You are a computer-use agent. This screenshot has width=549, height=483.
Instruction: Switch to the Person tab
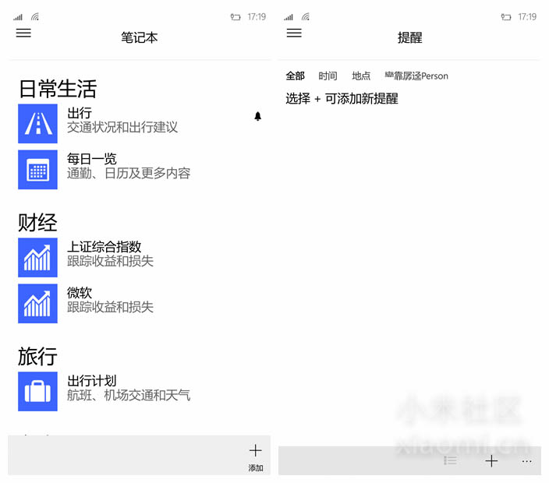pos(416,76)
